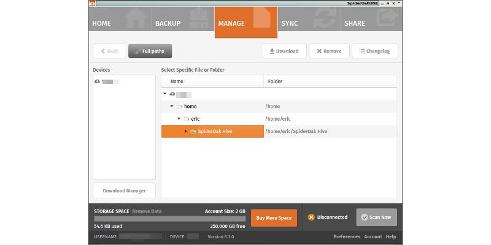The height and width of the screenshot is (245, 491).
Task: Open the Help link
Action: coord(391,237)
